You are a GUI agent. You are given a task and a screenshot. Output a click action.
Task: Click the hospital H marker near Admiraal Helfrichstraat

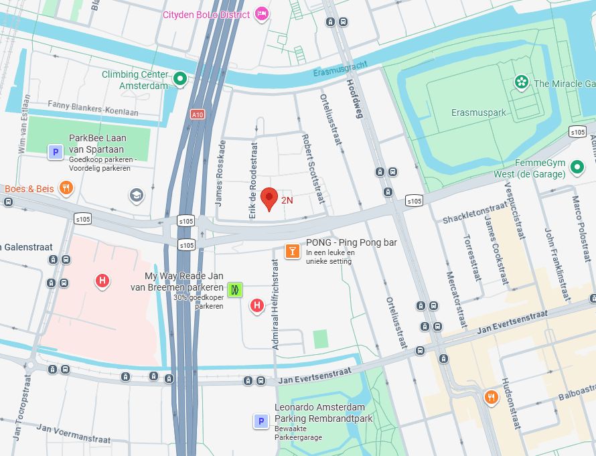coord(257,305)
